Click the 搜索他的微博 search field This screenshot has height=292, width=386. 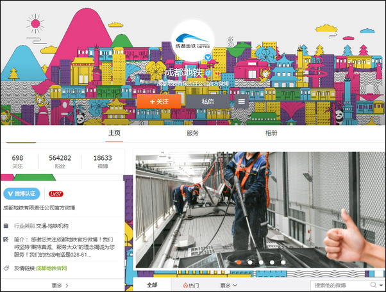pos(340,285)
